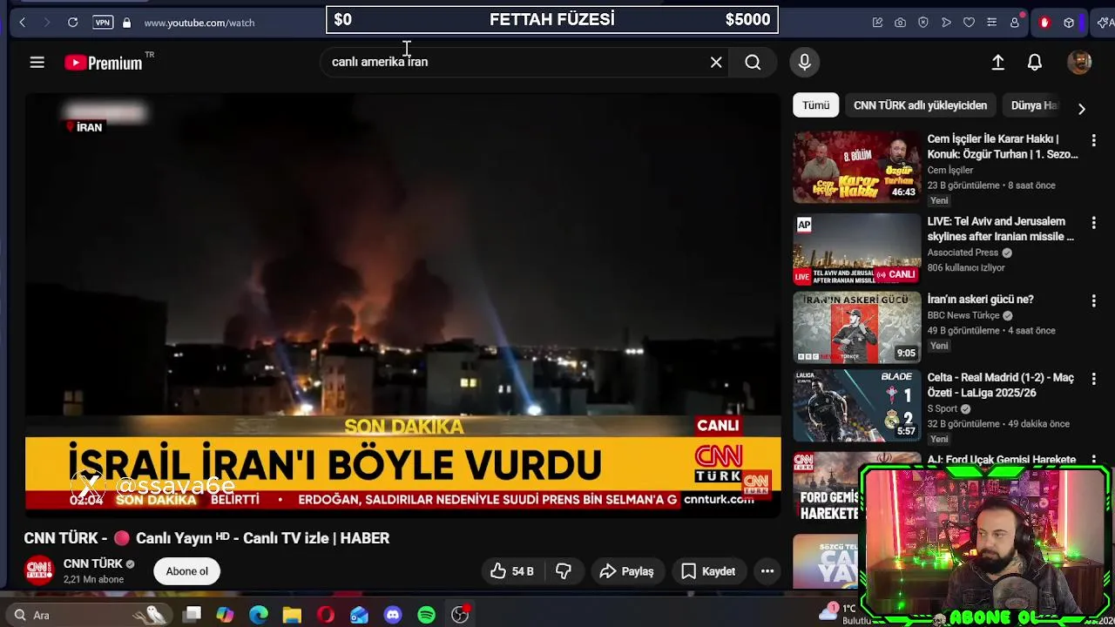Go back in browser history
The width and height of the screenshot is (1115, 627).
click(23, 23)
